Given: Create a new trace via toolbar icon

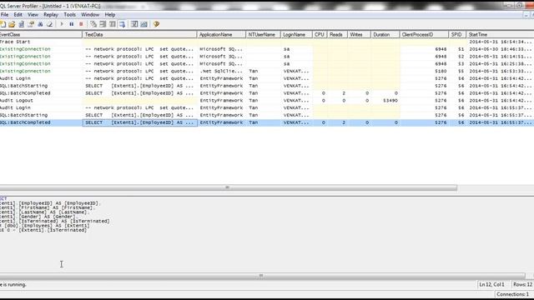Looking at the screenshot, I should coord(3,24).
